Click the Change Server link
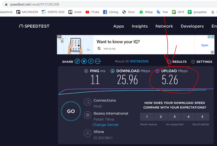The image size is (217, 146). pos(106,125)
